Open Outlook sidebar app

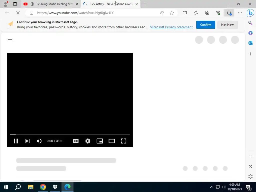250,43
